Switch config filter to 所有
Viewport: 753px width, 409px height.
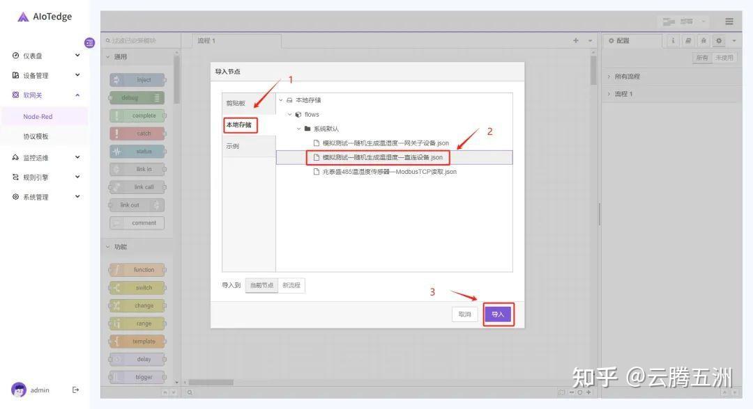[702, 58]
